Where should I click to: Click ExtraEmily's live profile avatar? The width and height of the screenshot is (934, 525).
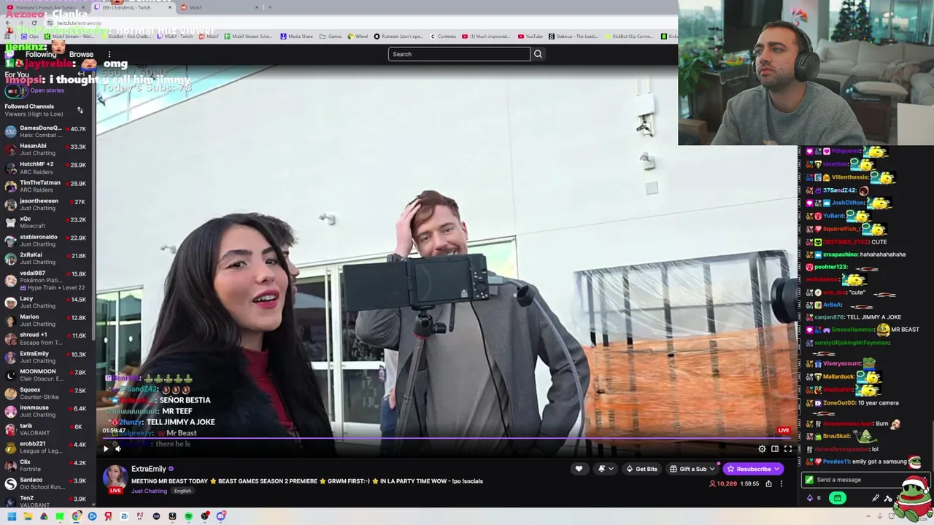(x=115, y=478)
